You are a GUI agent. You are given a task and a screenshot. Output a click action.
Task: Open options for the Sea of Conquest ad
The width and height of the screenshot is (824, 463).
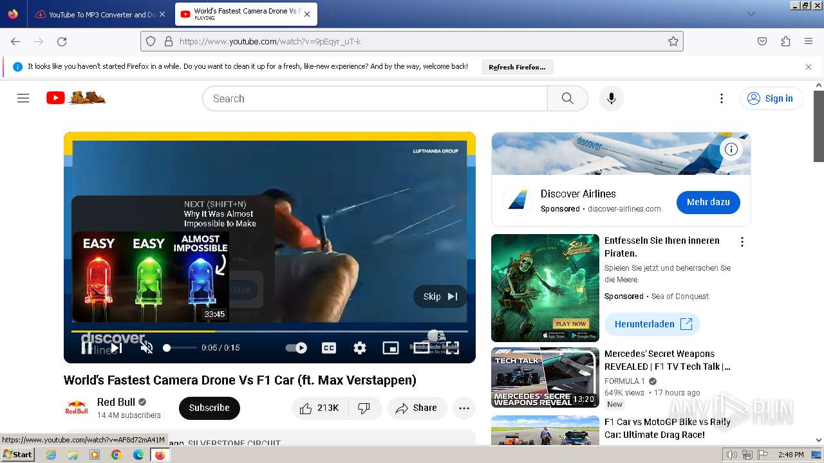[742, 242]
